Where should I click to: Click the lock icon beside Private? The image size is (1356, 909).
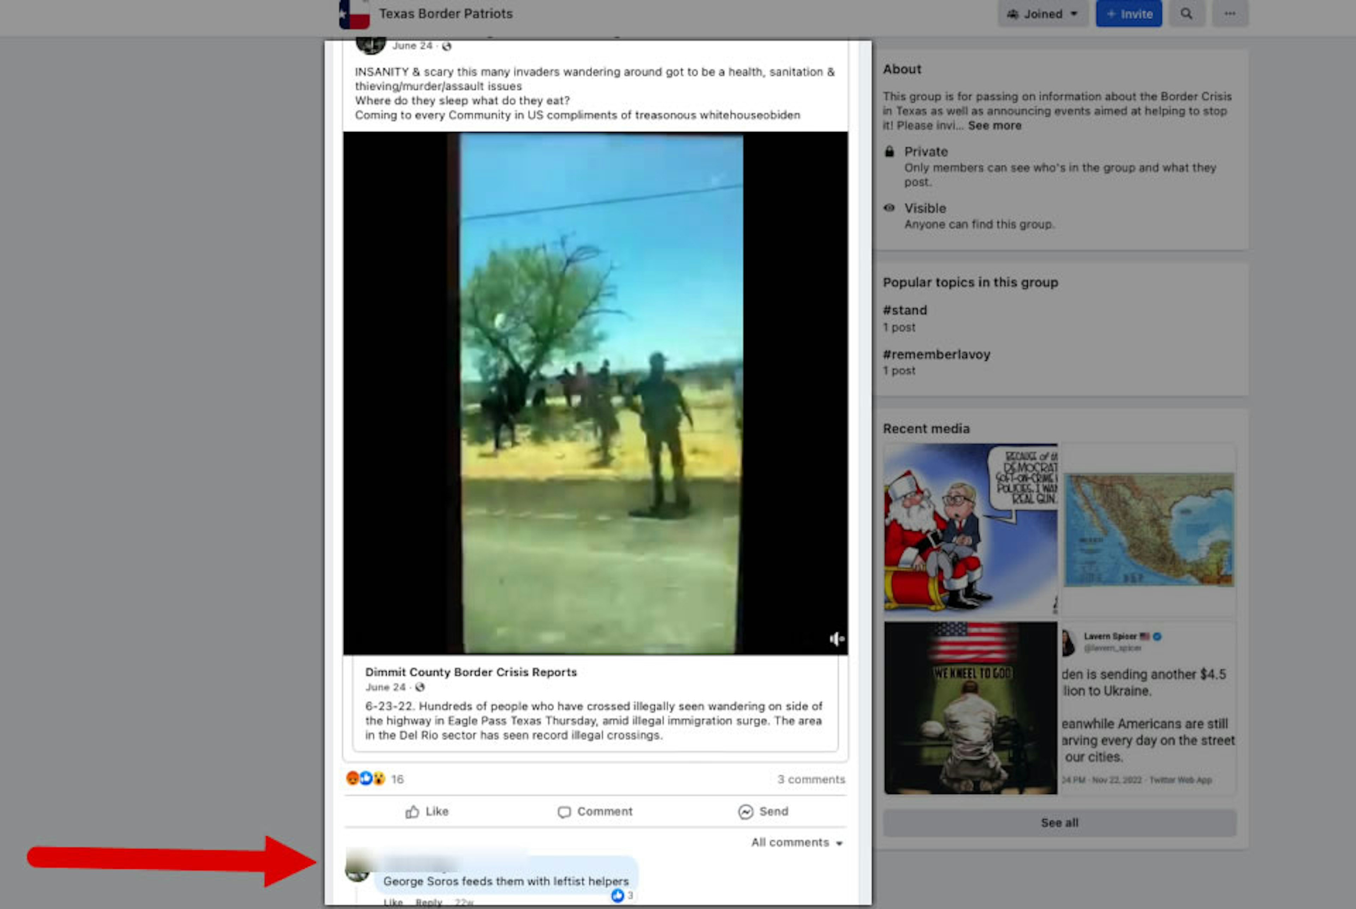(x=889, y=152)
